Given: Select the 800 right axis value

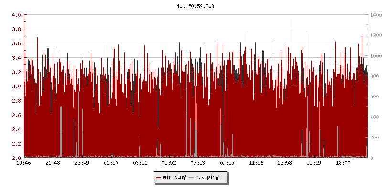Looking at the screenshot, I should tap(373, 76).
